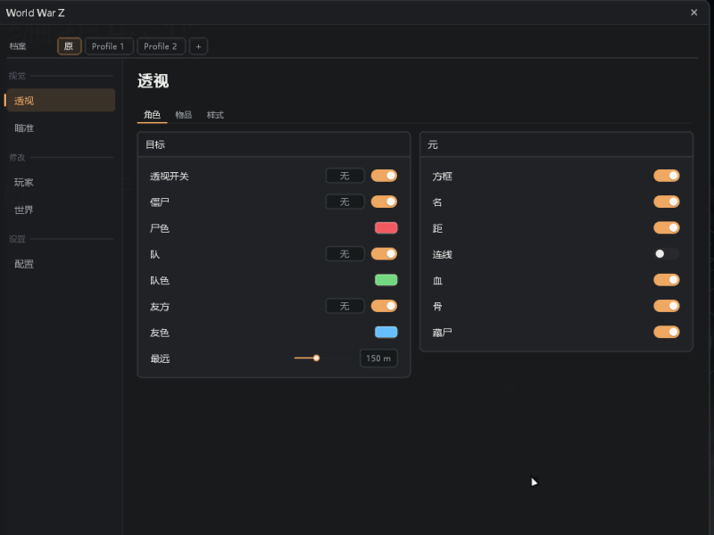Turn off the 队 toggle
The height and width of the screenshot is (535, 714).
384,254
